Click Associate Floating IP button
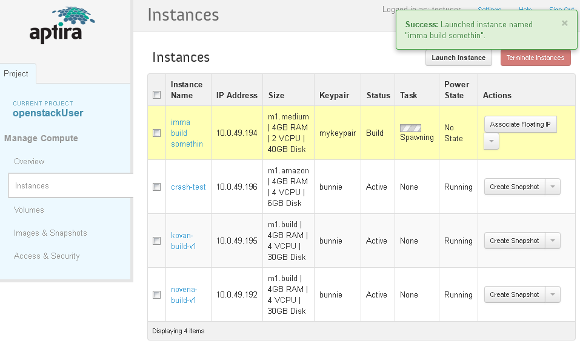 pyautogui.click(x=520, y=124)
